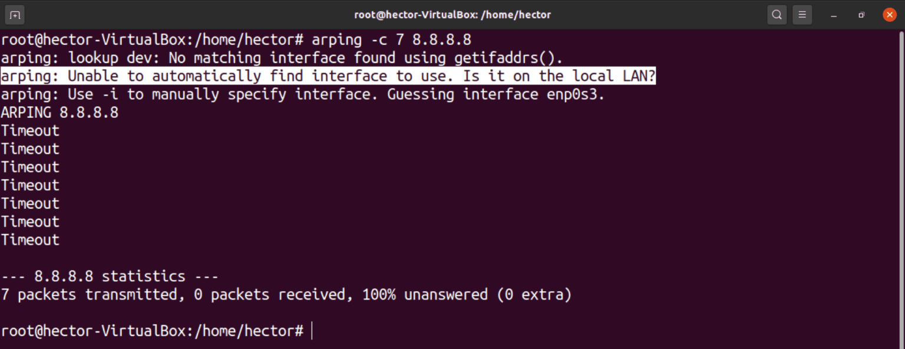Click the terminal new tab button

pos(15,15)
